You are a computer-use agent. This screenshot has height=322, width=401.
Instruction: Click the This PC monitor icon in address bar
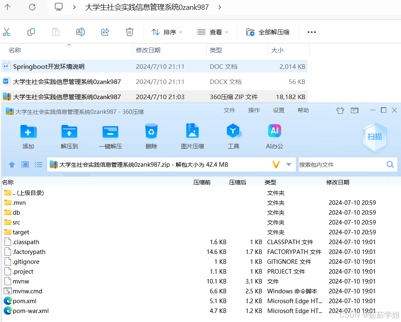(59, 7)
